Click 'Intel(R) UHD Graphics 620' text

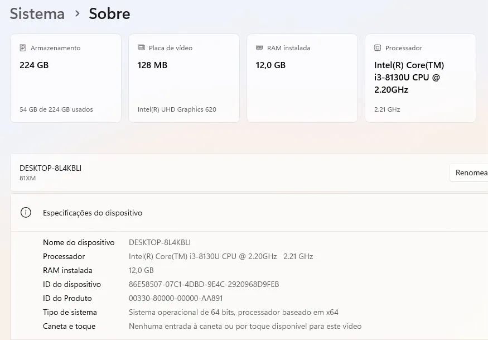pos(177,109)
